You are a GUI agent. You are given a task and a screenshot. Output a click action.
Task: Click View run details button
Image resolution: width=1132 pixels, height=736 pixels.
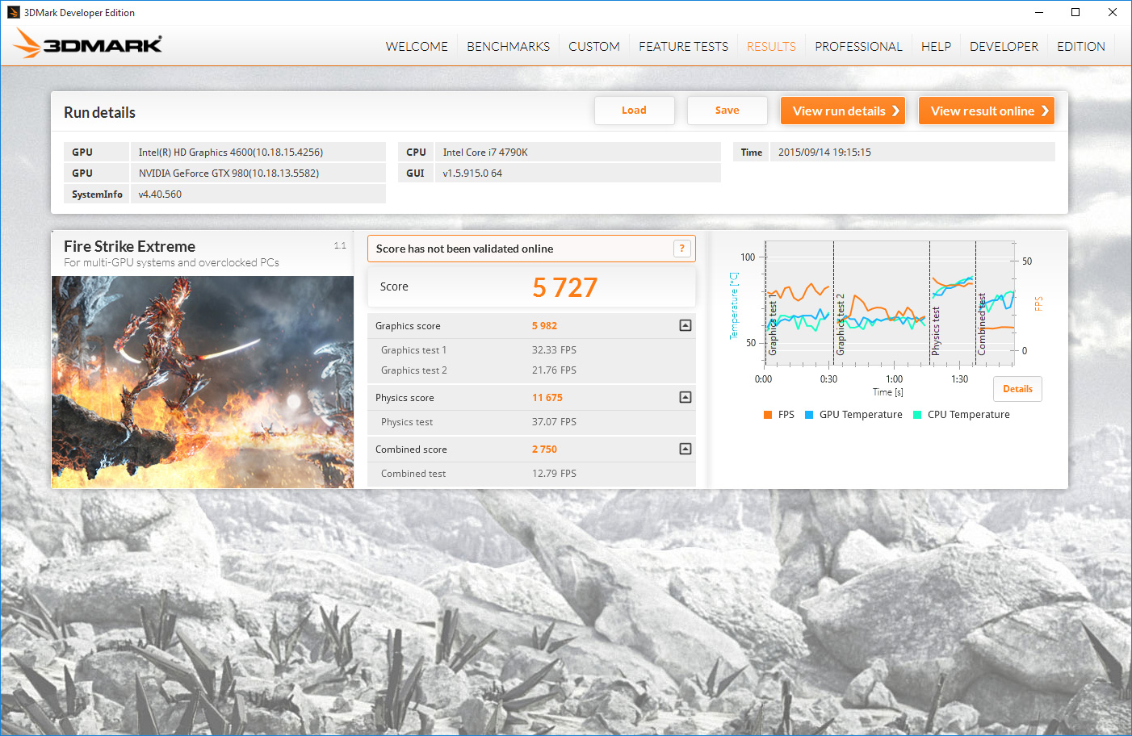coord(843,111)
